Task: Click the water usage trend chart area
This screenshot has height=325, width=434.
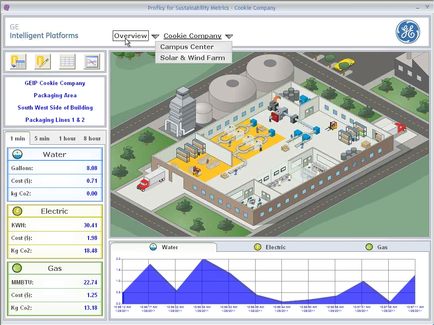Action: point(268,281)
